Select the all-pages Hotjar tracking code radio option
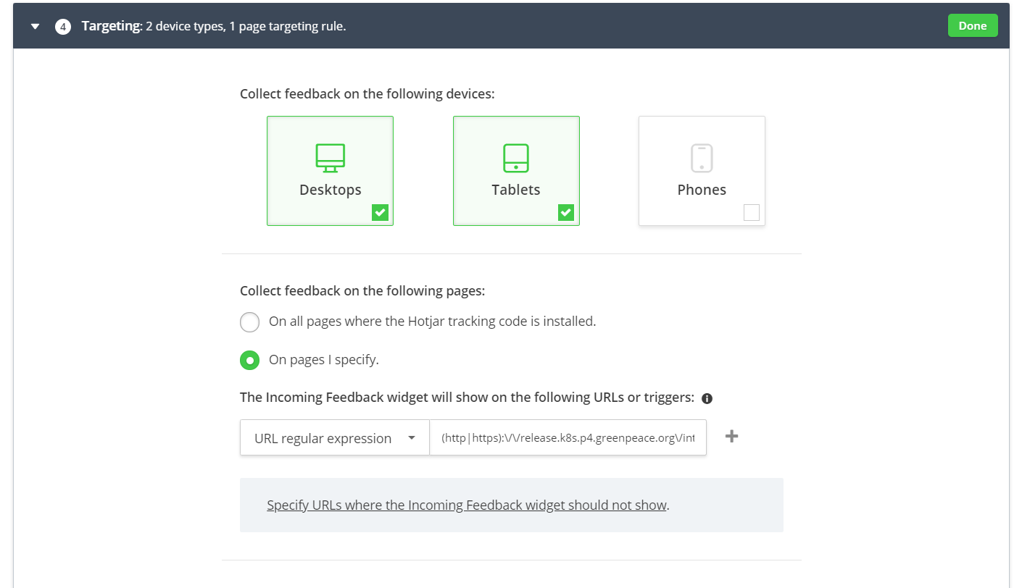The image size is (1022, 588). click(x=250, y=322)
